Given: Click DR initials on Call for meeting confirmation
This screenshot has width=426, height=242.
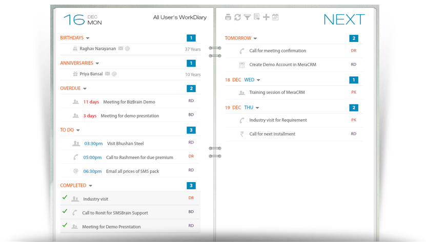Looking at the screenshot, I should coord(353,51).
